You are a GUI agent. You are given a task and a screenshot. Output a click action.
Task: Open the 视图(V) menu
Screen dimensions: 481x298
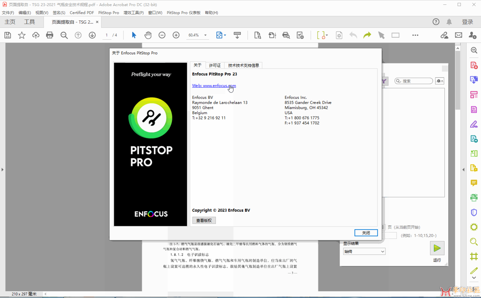pyautogui.click(x=42, y=13)
